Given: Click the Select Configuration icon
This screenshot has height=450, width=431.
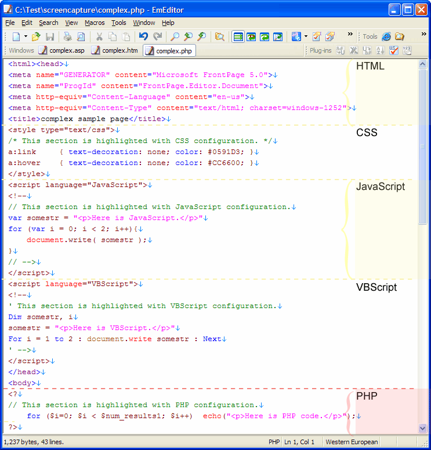Looking at the screenshot, I should coord(296,36).
